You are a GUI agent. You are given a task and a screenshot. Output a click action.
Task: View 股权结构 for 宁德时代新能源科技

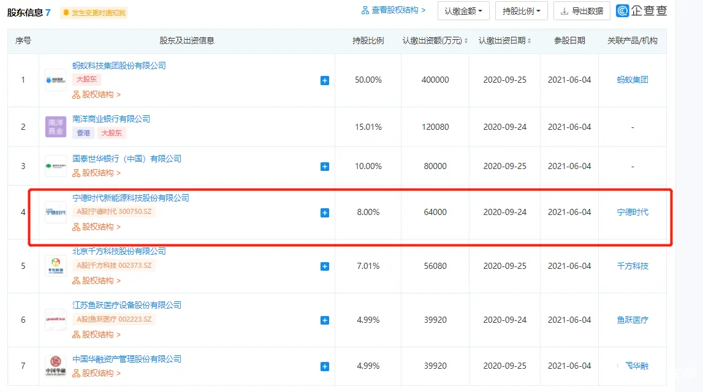(96, 227)
